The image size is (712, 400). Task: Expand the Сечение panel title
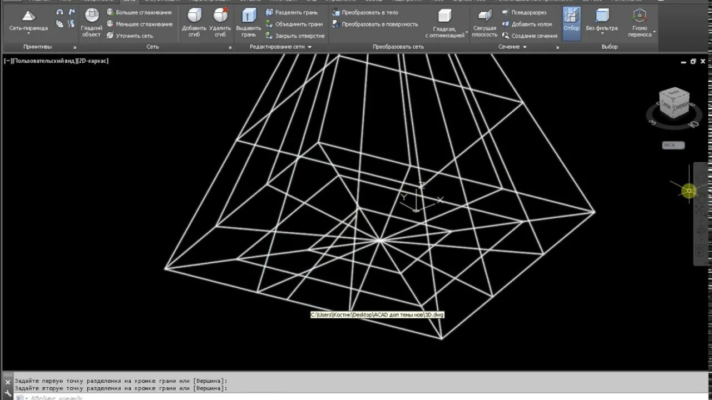[x=512, y=47]
